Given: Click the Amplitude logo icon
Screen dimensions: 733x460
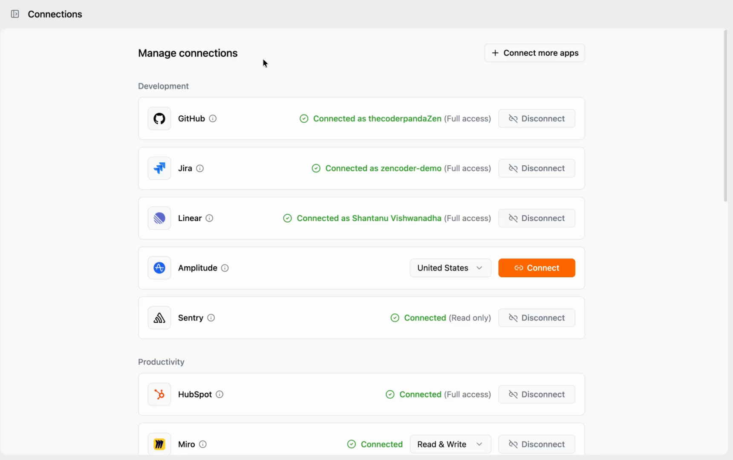Looking at the screenshot, I should (x=159, y=268).
